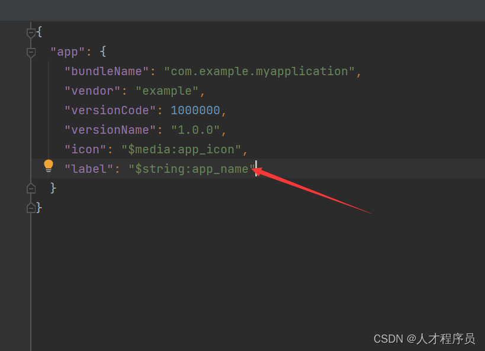Click the "com.example.myapplication" value

coord(259,72)
